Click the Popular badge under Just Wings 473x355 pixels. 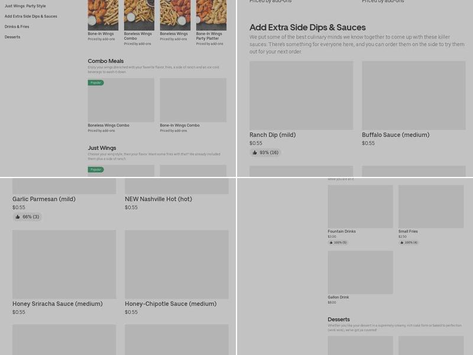96,170
